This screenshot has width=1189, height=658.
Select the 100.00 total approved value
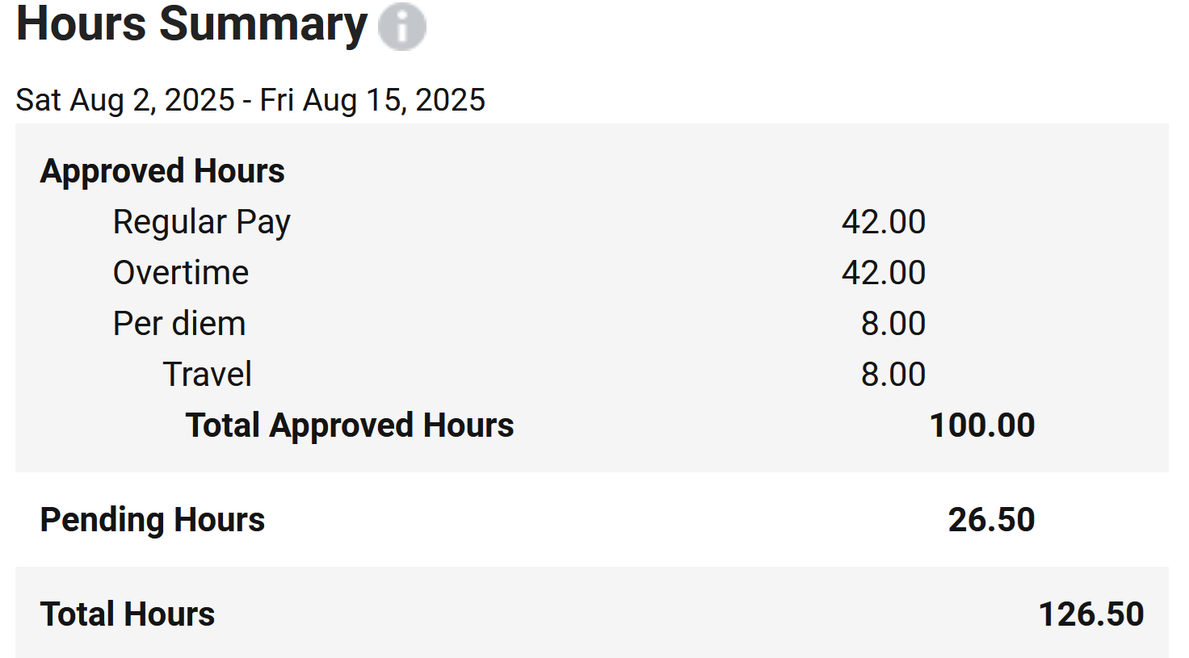982,425
